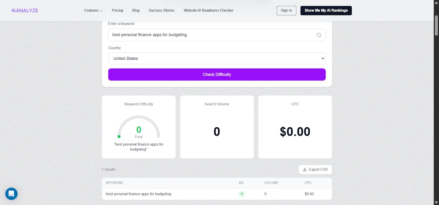Viewport: 439px width, 205px height.
Task: Click the VOLUME column header
Action: tap(271, 183)
